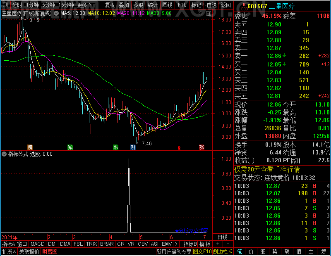Switch to VR indicator
The width and height of the screenshot is (331, 256).
(131, 244)
